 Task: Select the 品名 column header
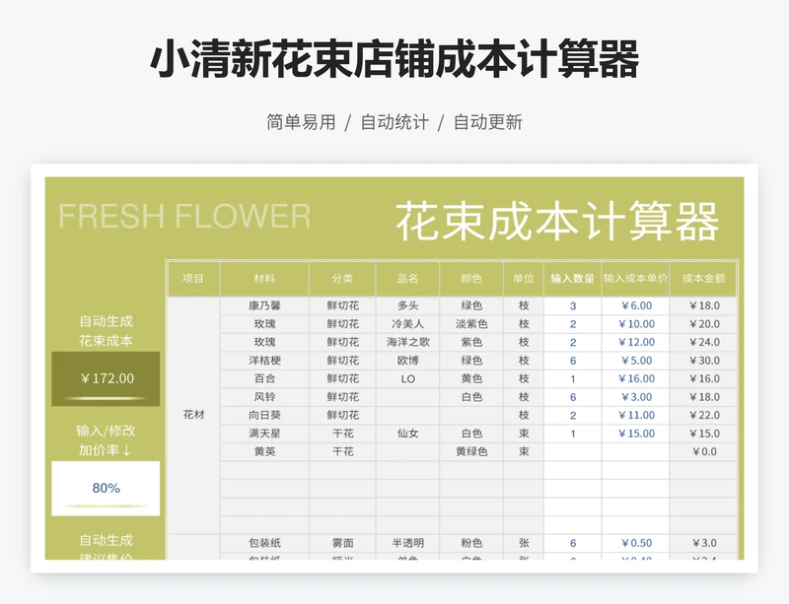pos(407,279)
